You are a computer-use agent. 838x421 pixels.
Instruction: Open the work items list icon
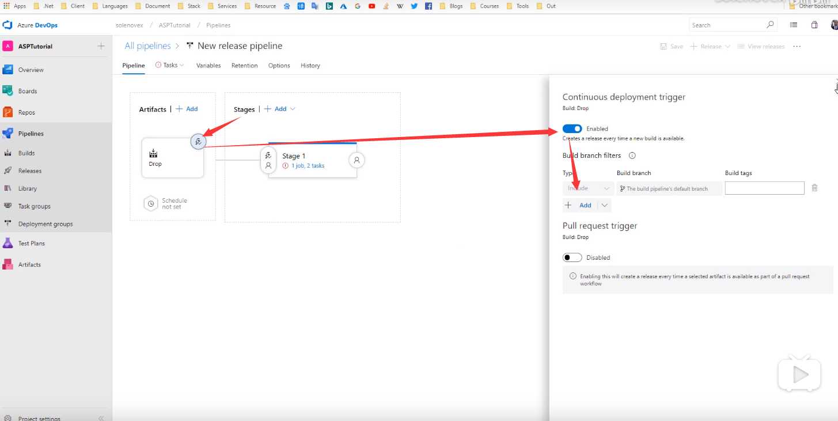[x=794, y=25]
